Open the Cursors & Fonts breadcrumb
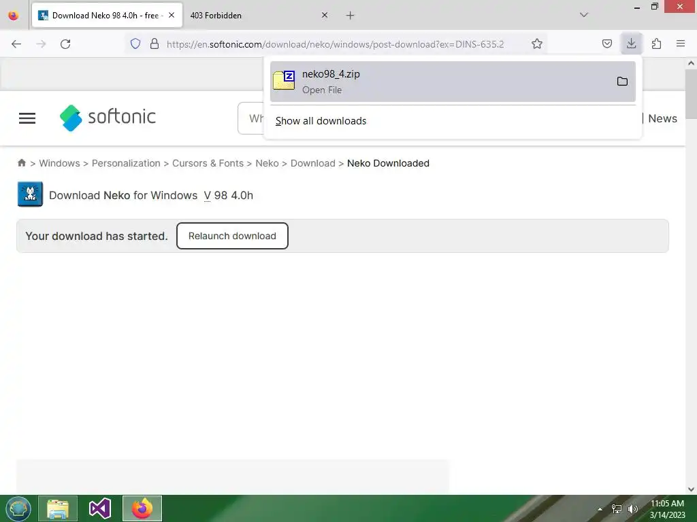 208,163
